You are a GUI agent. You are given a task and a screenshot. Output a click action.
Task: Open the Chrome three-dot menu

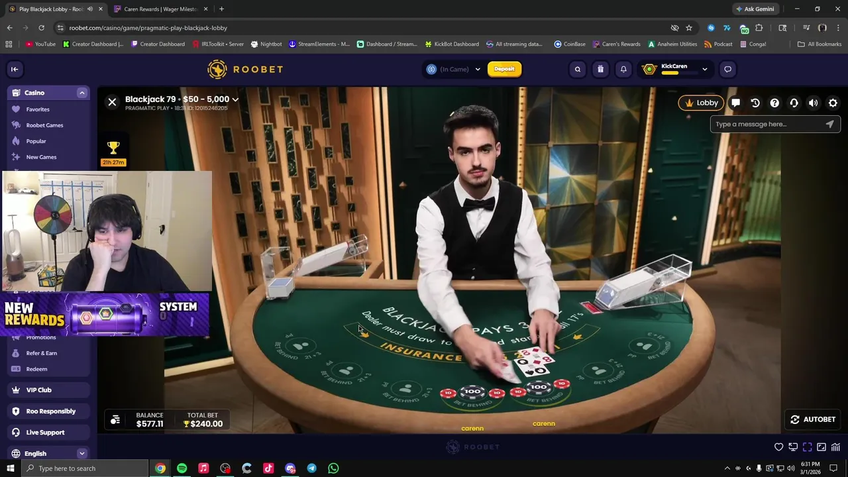tap(838, 28)
